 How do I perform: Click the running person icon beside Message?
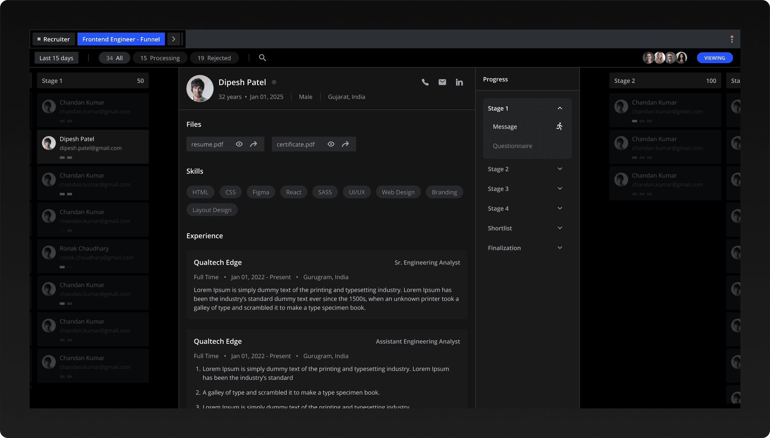(559, 126)
